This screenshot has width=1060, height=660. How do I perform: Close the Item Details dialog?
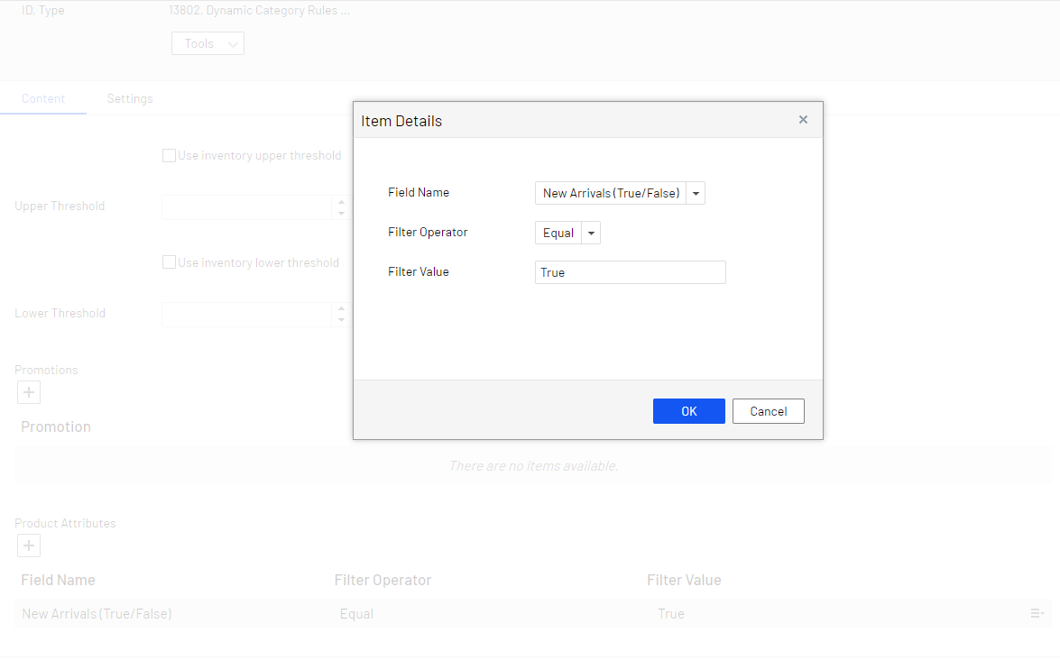[803, 120]
